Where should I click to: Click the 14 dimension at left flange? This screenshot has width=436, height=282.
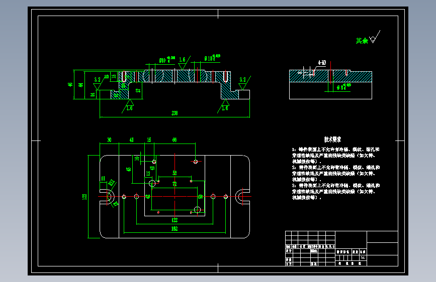[x=93, y=94]
